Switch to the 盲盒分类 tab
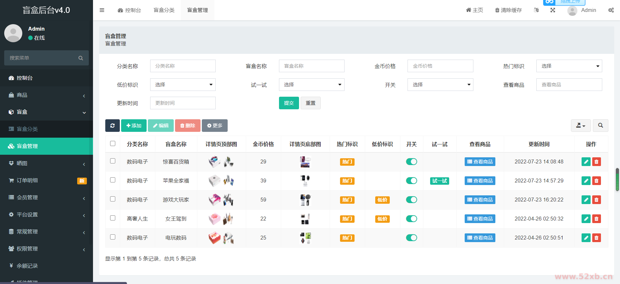Screen dimensions: 620x284 coord(164,10)
